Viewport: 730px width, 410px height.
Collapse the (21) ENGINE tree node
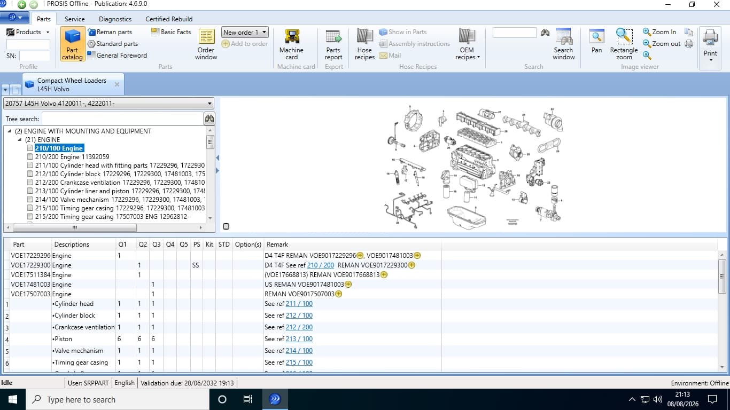click(20, 140)
